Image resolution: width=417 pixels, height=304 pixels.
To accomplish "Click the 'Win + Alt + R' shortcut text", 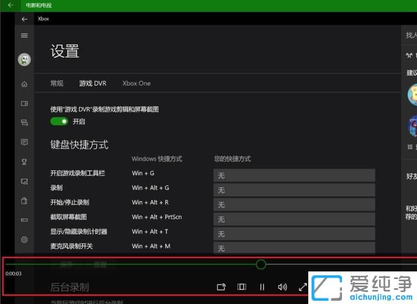I will (150, 202).
